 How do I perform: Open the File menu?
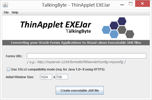[x=6, y=12]
